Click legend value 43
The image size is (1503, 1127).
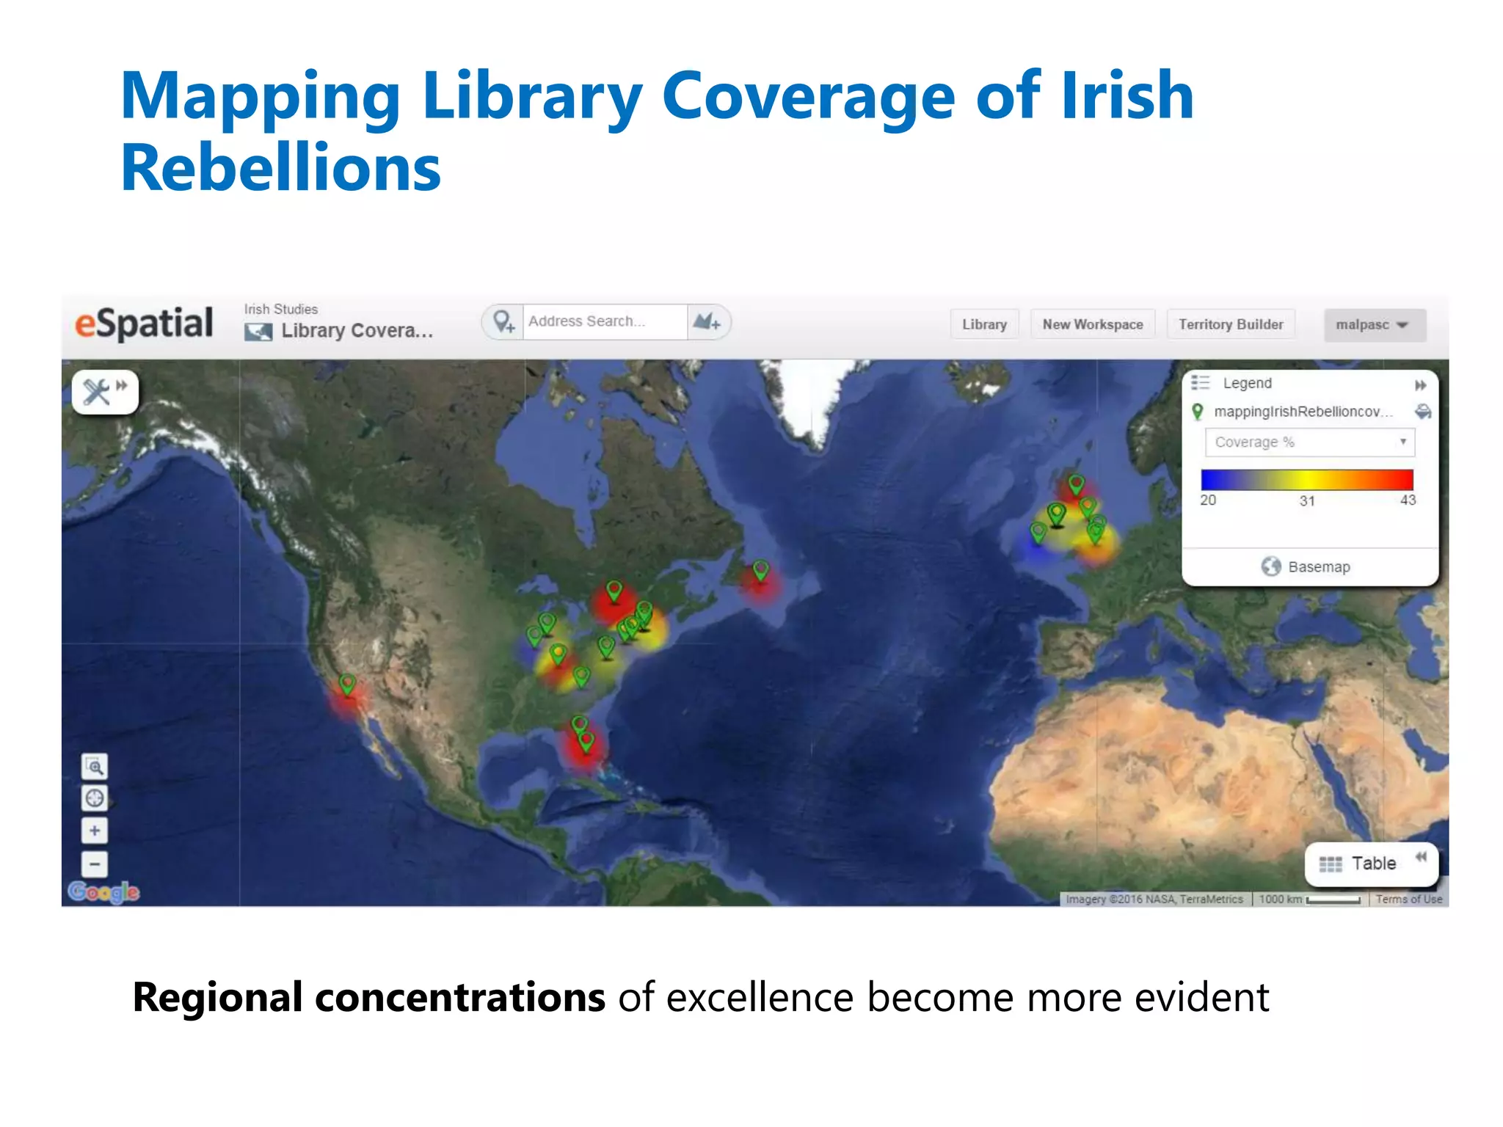(x=1408, y=500)
